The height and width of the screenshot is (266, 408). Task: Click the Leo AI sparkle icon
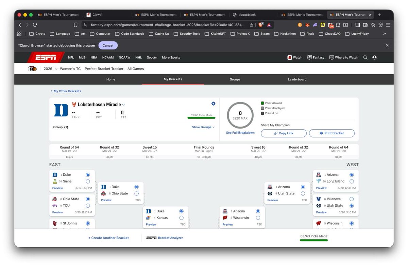pos(373,25)
